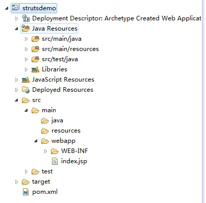Click the index.jsp file icon
This screenshot has height=203, width=206.
55,161
